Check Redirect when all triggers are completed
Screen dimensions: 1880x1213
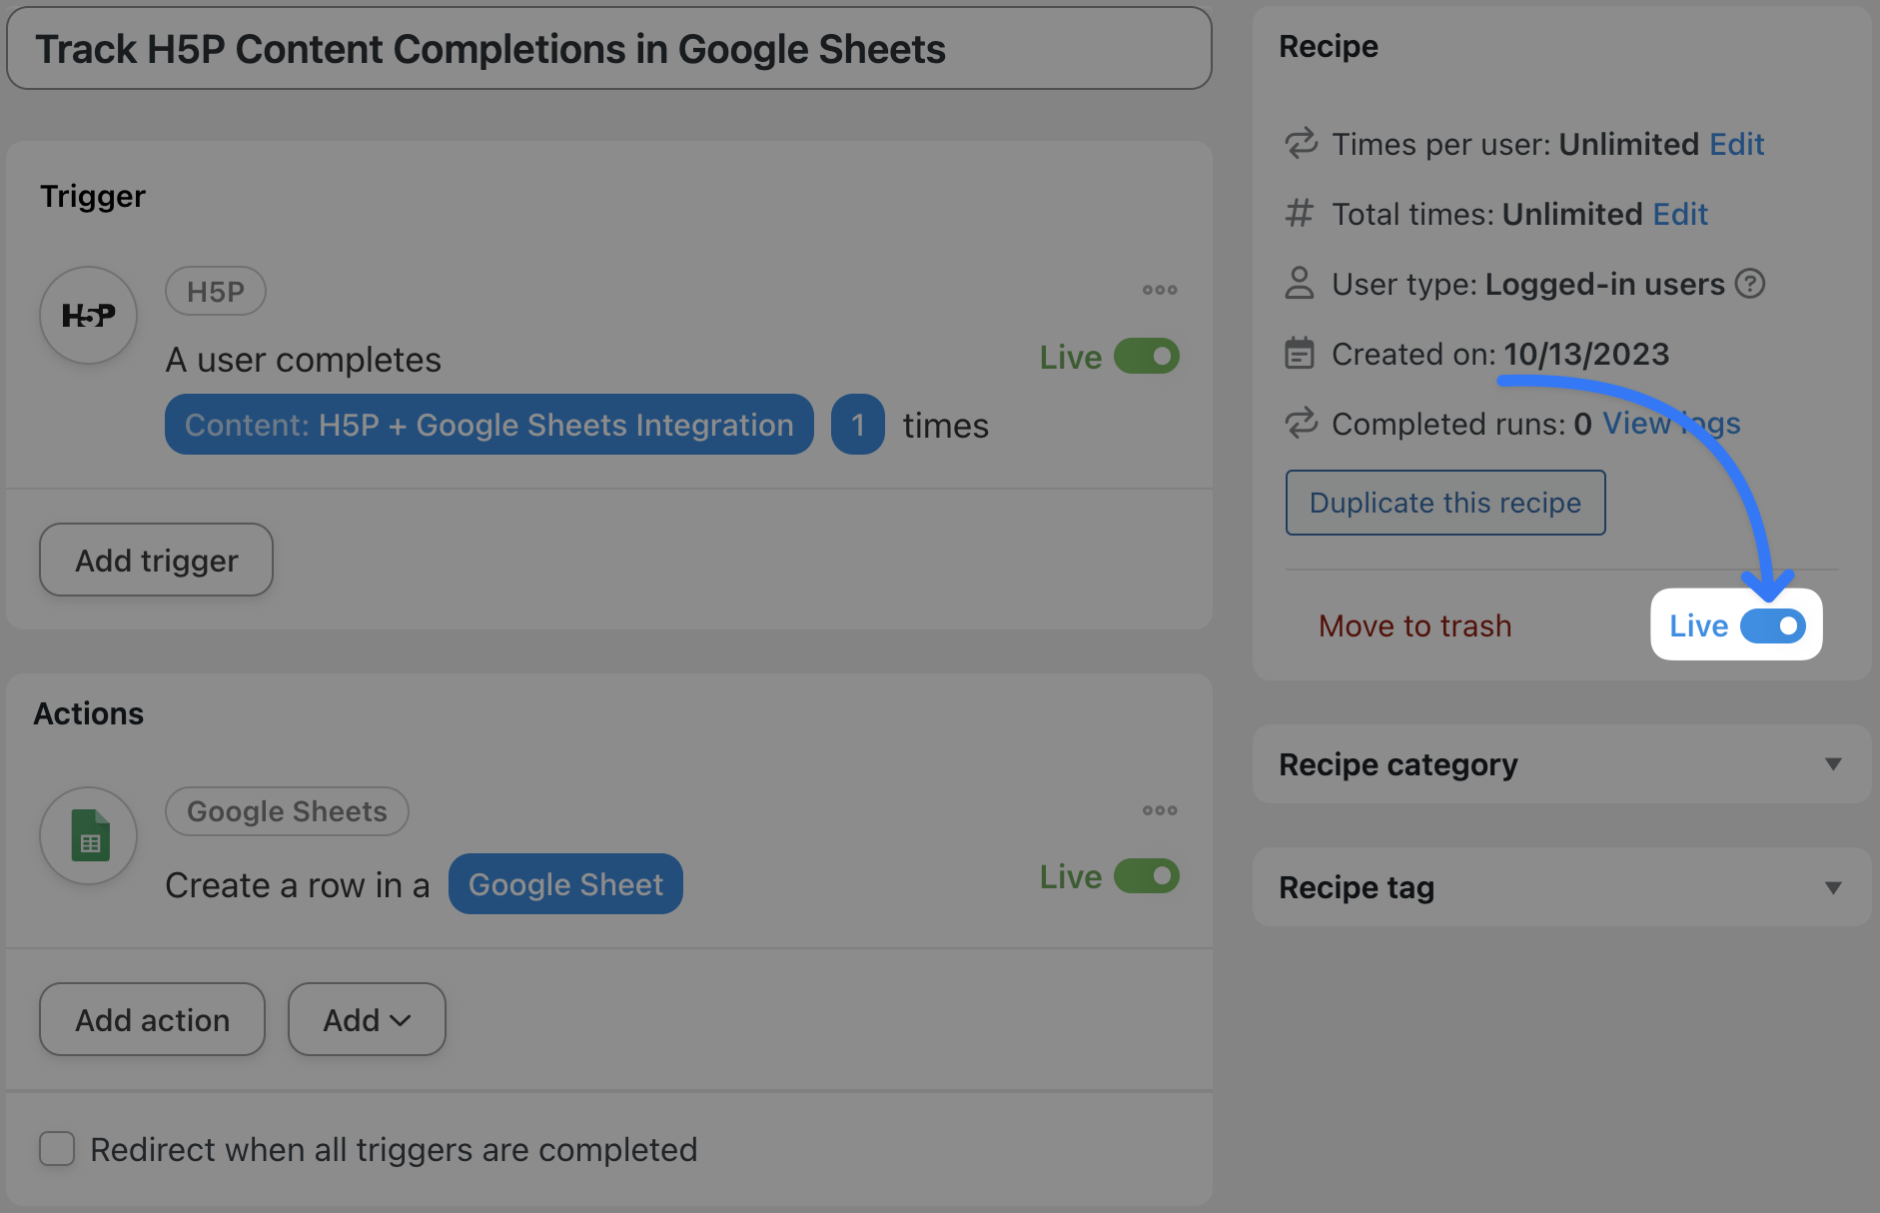pyautogui.click(x=57, y=1149)
